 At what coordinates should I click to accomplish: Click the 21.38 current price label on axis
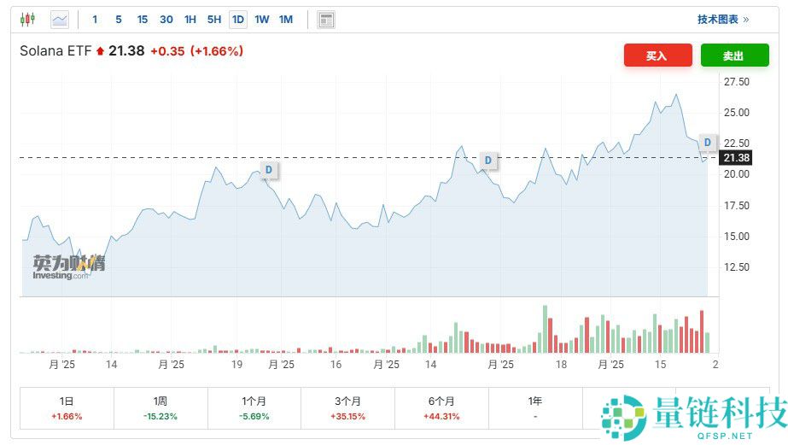tap(735, 158)
